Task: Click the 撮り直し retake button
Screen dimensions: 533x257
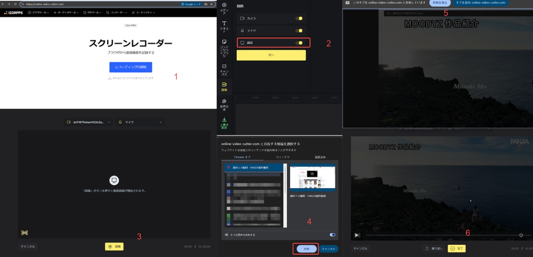Action: (434, 248)
